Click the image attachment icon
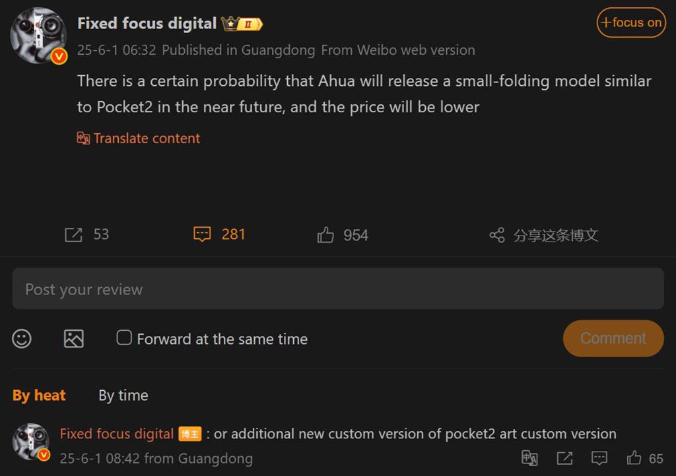 [x=73, y=339]
